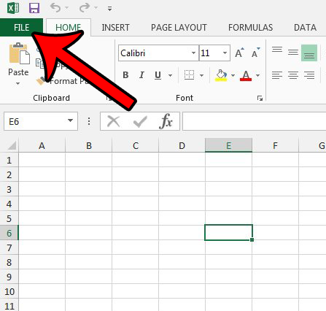This screenshot has height=311, width=326.
Task: Select column F header
Action: tap(275, 145)
